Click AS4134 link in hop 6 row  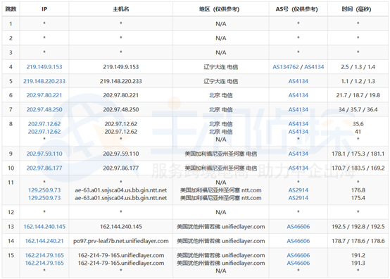point(298,95)
